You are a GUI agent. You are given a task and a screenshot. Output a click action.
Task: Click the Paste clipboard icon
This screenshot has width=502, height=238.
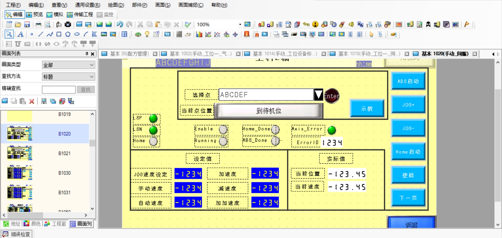158,25
